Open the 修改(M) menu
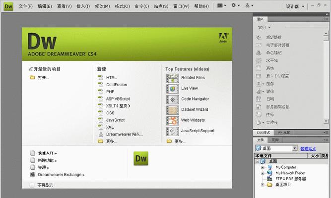 (x=102, y=6)
